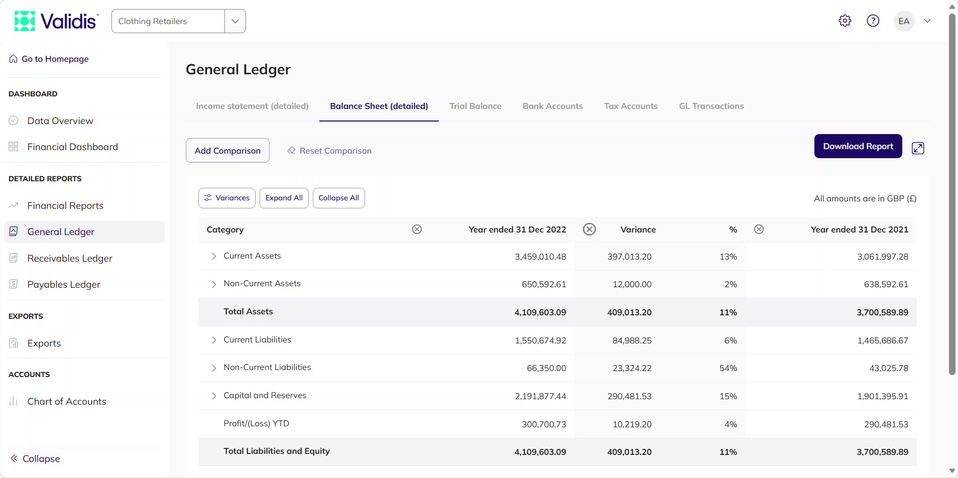The height and width of the screenshot is (478, 958).
Task: Click the Collapse All button
Action: coord(339,198)
